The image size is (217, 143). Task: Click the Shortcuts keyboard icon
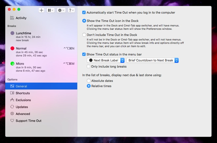point(12,93)
